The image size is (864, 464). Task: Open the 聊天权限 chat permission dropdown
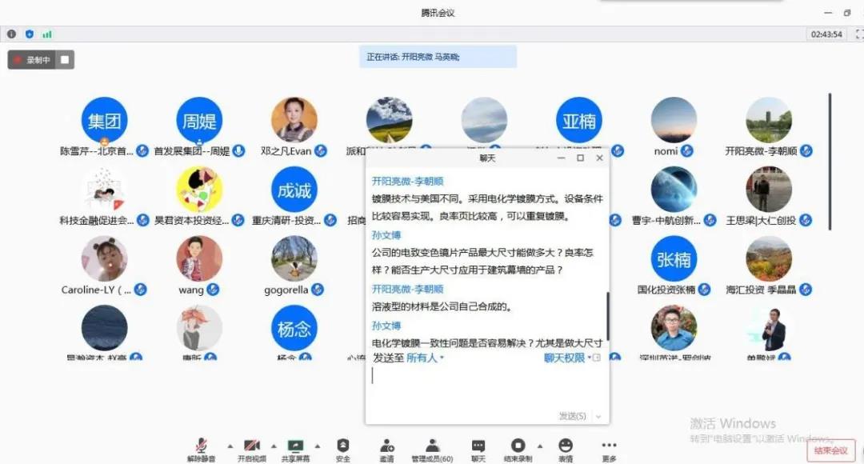point(567,358)
